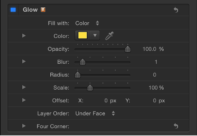Click the orange R rig icon beside Glow
Screen dimensions: 197x136
(x=43, y=10)
